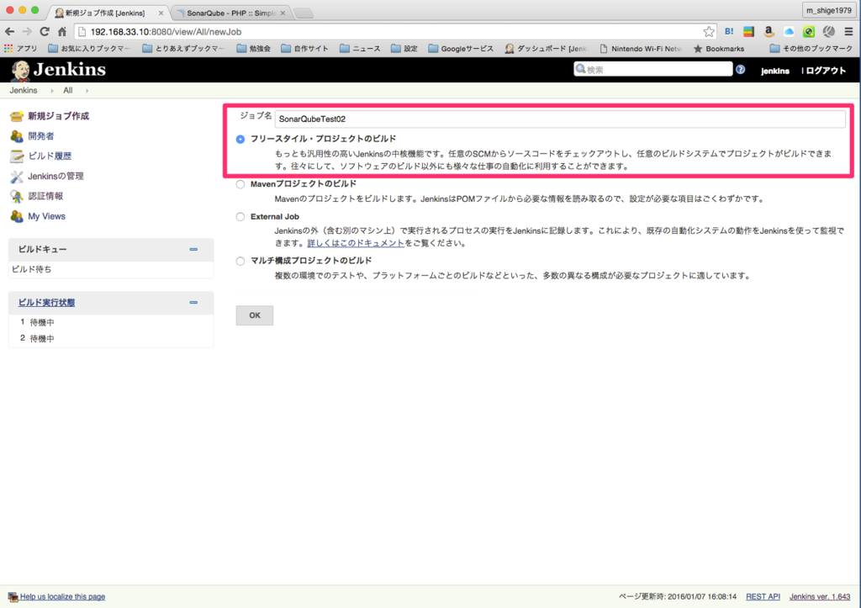861x608 pixels.
Task: Click the 新規ジョブ作成 sidebar icon
Action: coord(17,116)
